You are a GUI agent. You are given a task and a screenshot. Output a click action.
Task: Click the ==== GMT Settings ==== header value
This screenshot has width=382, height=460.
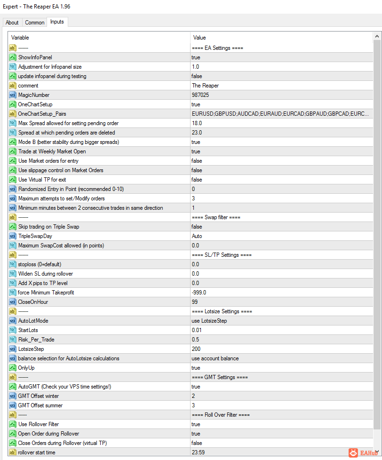[x=220, y=377]
